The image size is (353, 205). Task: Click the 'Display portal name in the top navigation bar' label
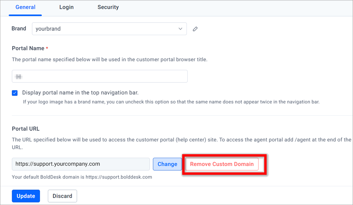(80, 93)
